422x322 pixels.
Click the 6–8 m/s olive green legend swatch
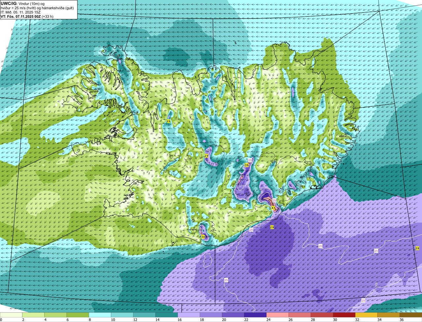78,315
